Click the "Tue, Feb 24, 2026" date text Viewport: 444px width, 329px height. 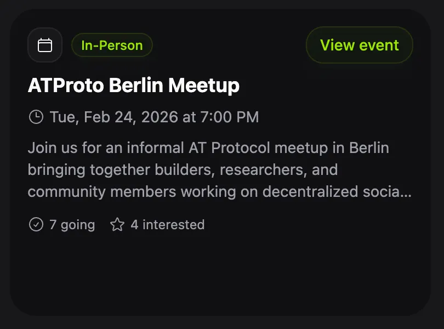tap(113, 117)
